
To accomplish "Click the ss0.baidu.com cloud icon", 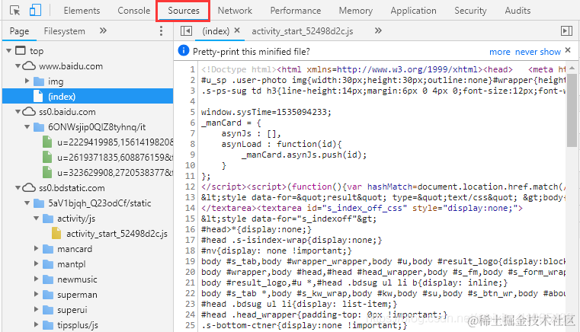I will [29, 112].
